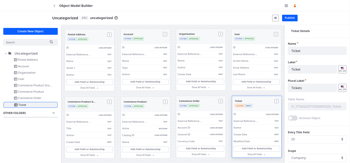The image size is (350, 163).
Task: Open the kebab menu on Account card
Action: click(165, 34)
